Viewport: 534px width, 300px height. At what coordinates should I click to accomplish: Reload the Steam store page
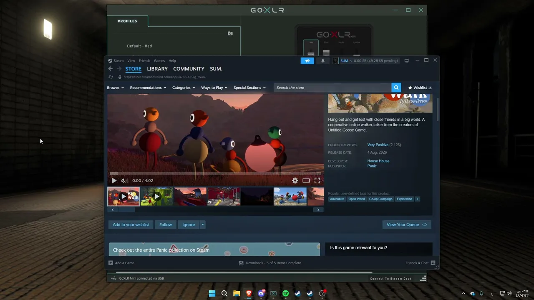111,77
